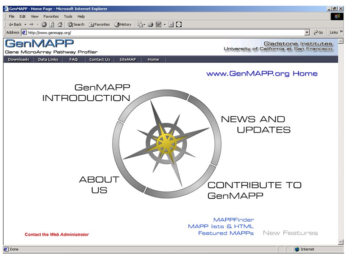Open the Favorites toolbar button
The width and height of the screenshot is (347, 260).
[99, 25]
